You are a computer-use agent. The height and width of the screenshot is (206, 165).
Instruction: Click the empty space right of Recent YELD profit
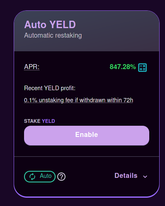click(x=112, y=88)
